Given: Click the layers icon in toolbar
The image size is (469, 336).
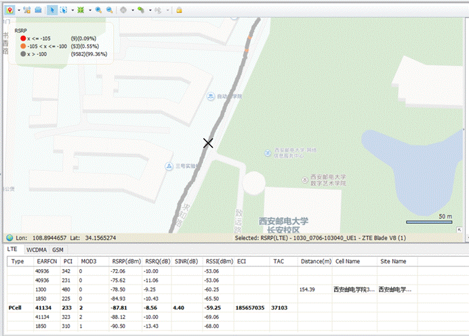Looking at the screenshot, I should point(39,10).
